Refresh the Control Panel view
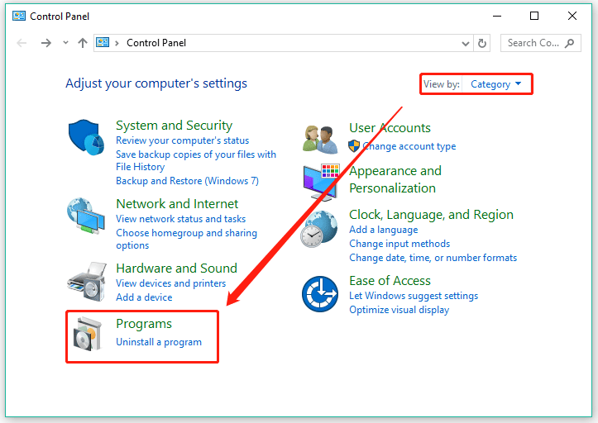598x423 pixels. (x=482, y=43)
